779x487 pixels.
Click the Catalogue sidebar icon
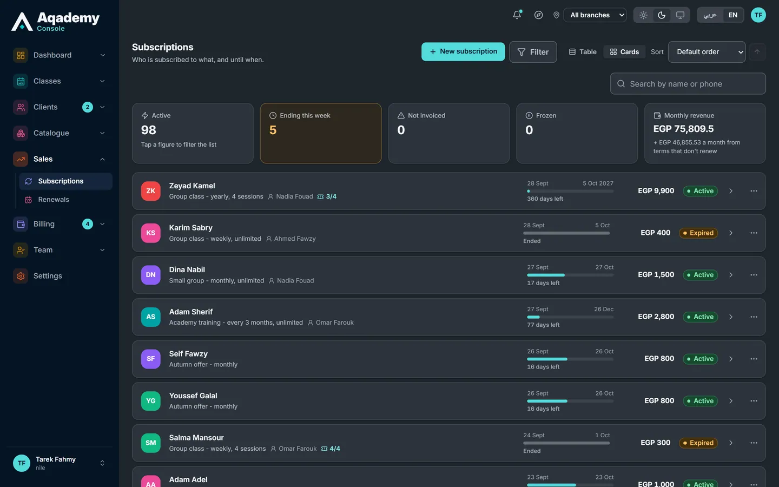coord(21,133)
